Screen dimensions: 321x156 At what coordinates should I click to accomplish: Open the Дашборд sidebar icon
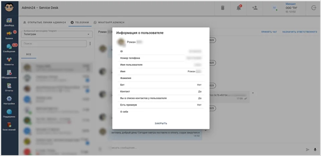pyautogui.click(x=9, y=21)
